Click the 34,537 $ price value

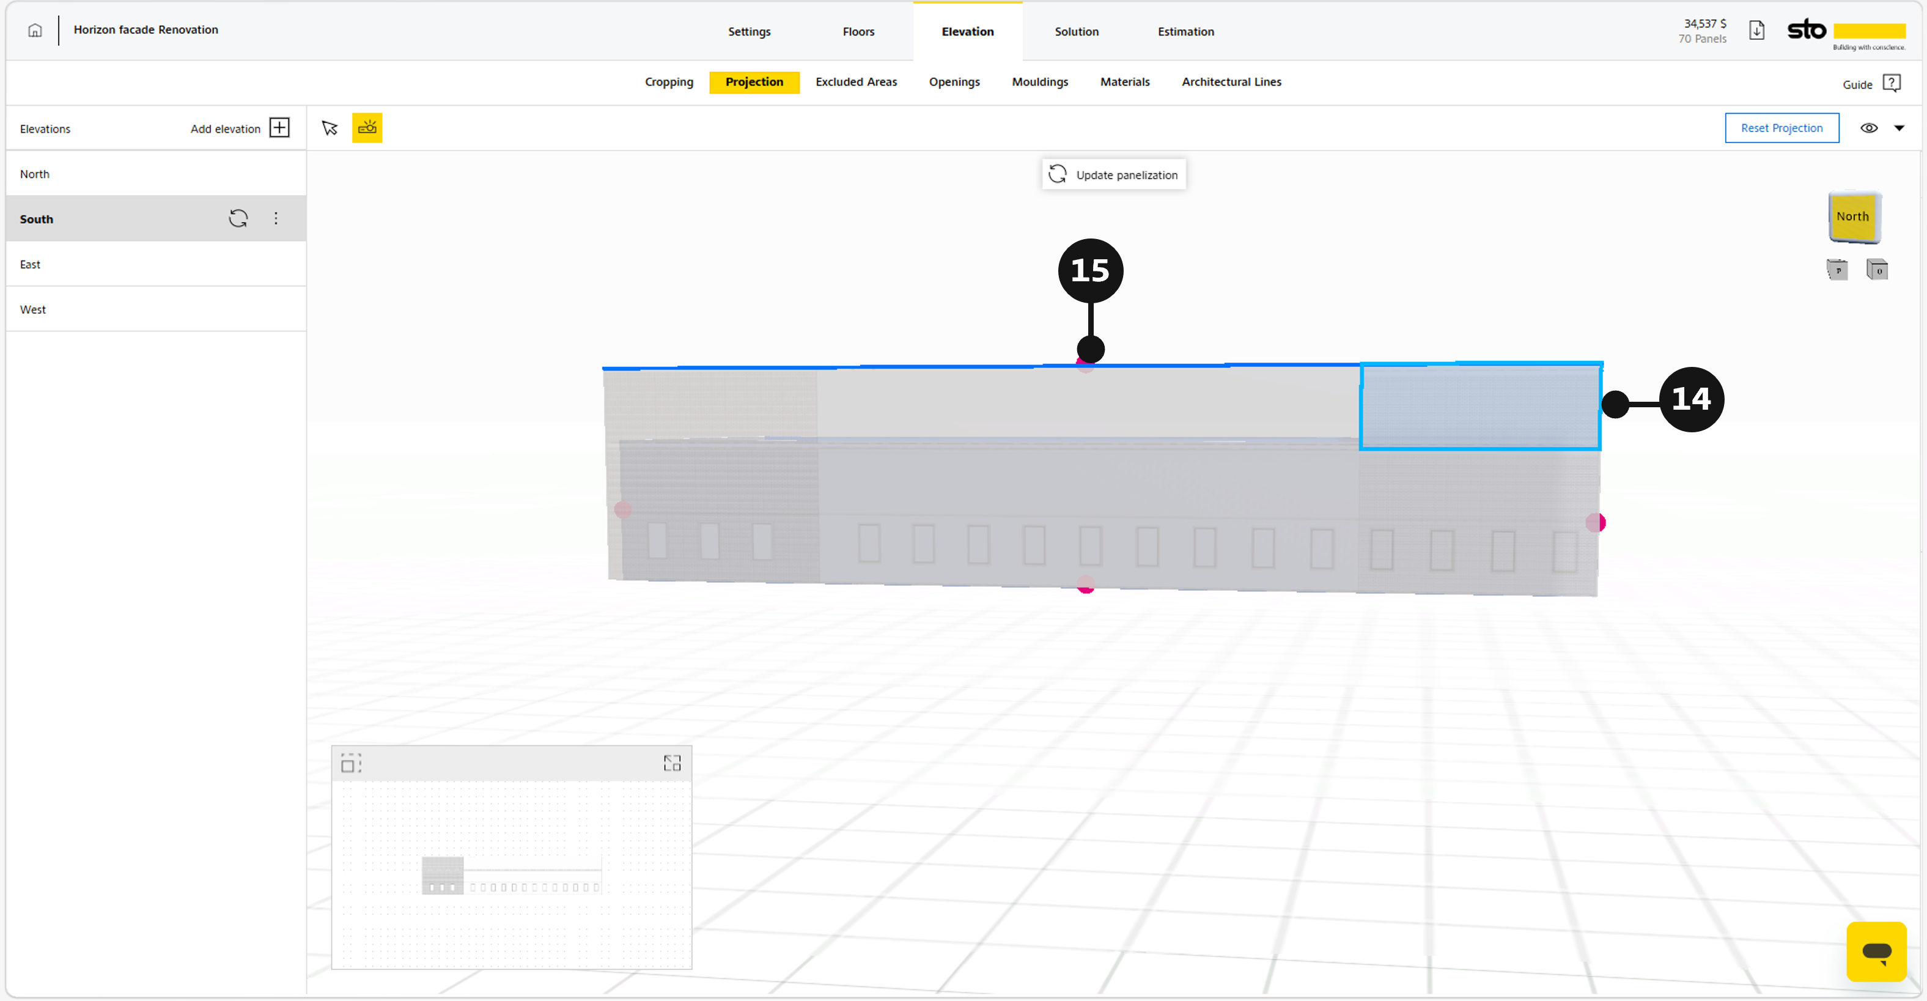click(x=1705, y=23)
